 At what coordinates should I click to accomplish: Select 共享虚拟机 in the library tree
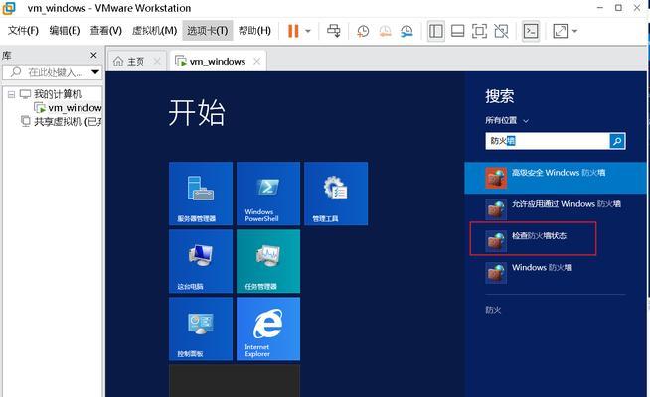click(x=63, y=122)
